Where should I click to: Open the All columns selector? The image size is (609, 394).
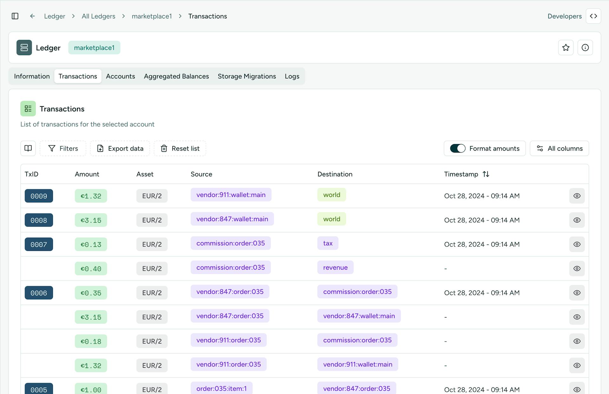pyautogui.click(x=559, y=148)
